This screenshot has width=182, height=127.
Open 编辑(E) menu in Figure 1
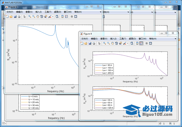click(x=19, y=12)
